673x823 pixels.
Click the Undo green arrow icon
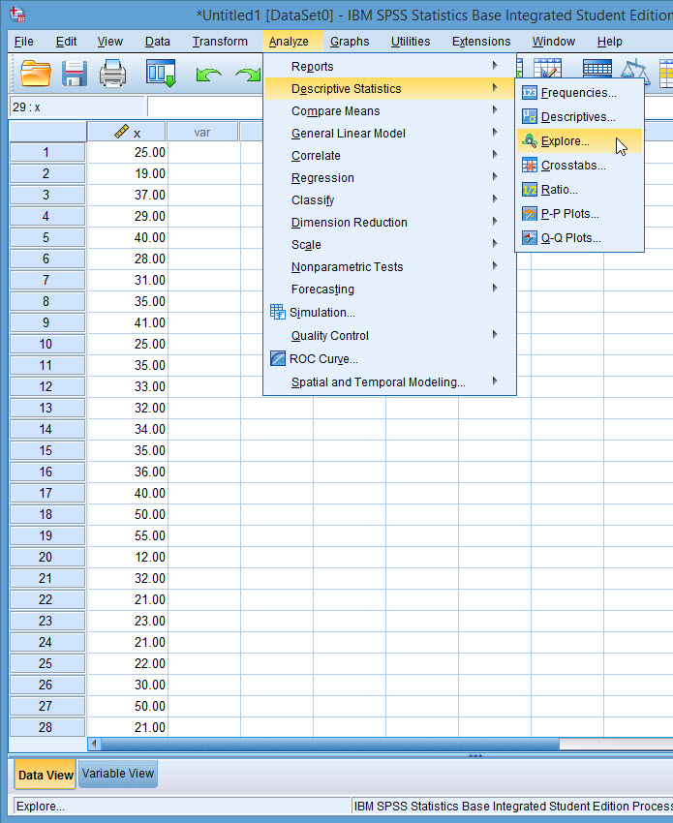tap(208, 75)
